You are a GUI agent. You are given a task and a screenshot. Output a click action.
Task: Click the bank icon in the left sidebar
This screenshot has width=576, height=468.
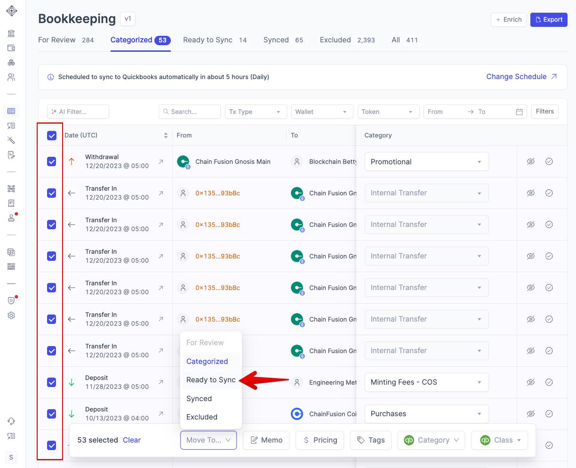[x=11, y=33]
